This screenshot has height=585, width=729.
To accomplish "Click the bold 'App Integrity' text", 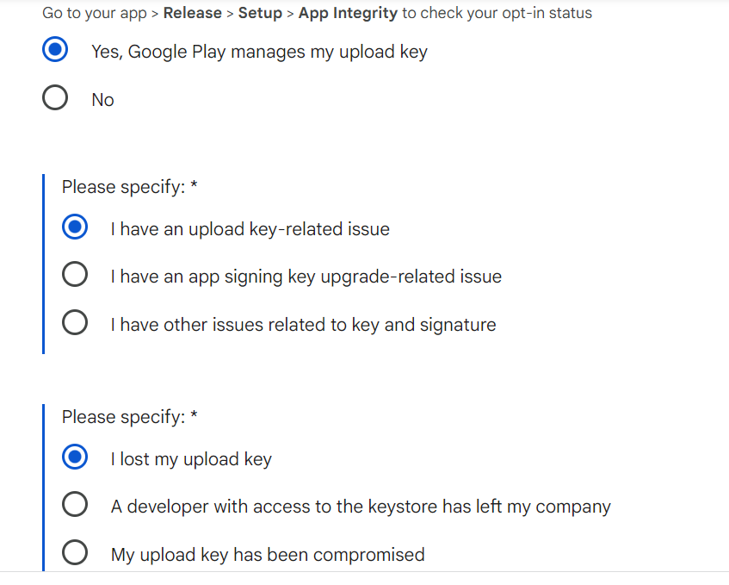I will pyautogui.click(x=348, y=13).
